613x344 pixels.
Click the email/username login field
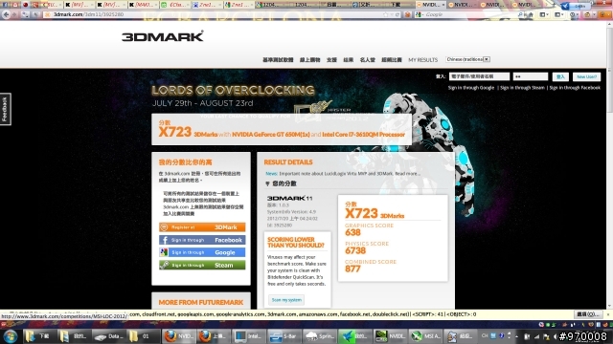pos(479,76)
